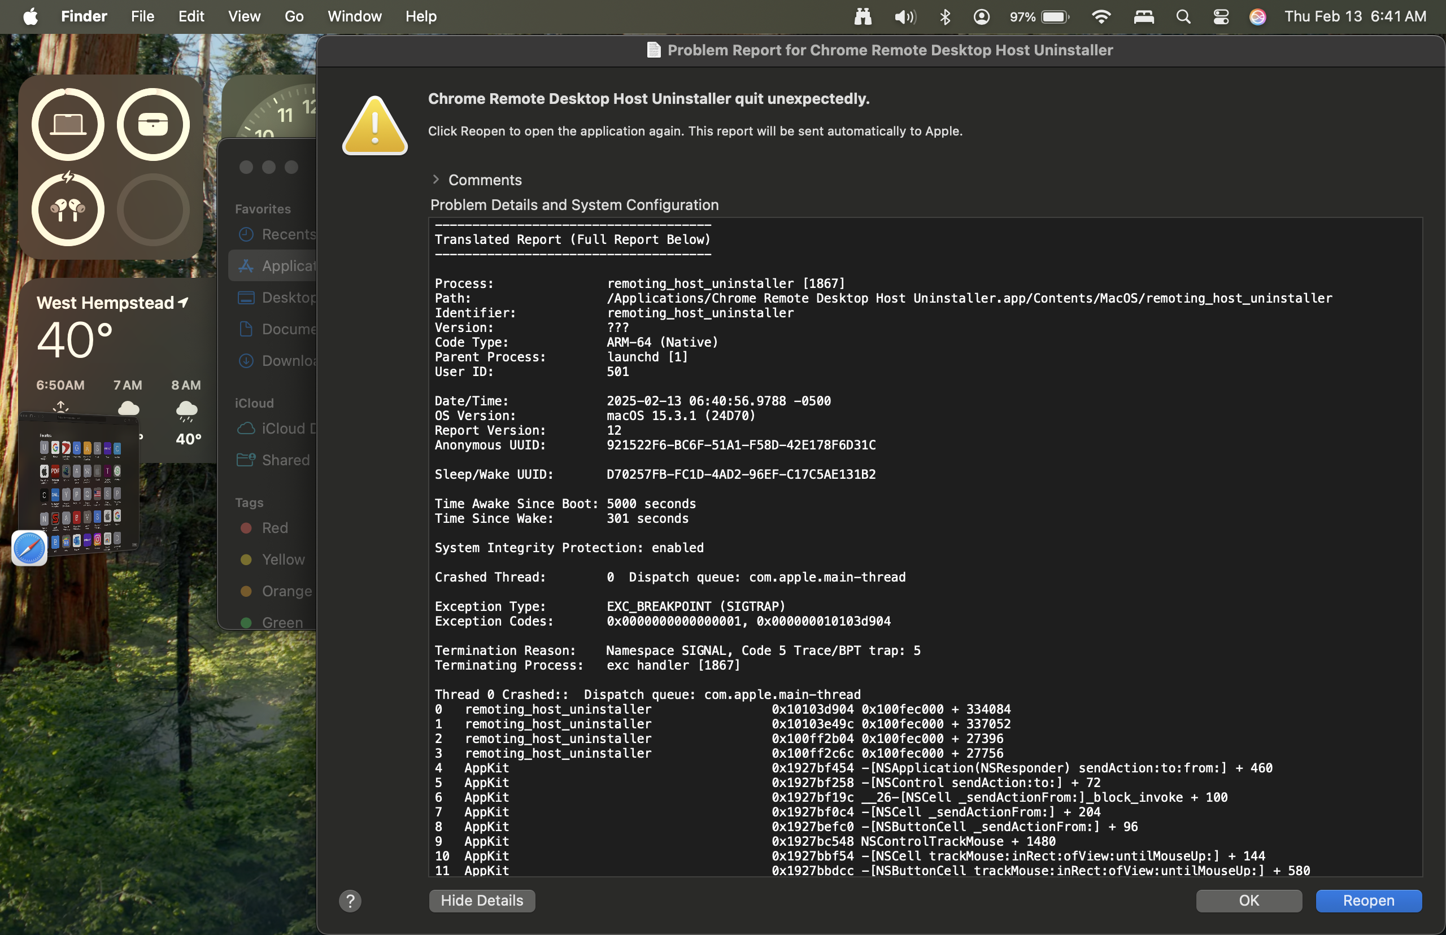1446x935 pixels.
Task: Open Spotlight search magnifier in menu bar
Action: (1183, 16)
